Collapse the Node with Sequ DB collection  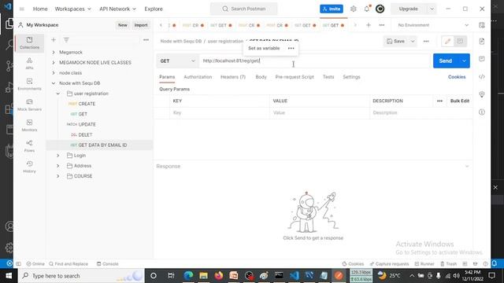[54, 83]
